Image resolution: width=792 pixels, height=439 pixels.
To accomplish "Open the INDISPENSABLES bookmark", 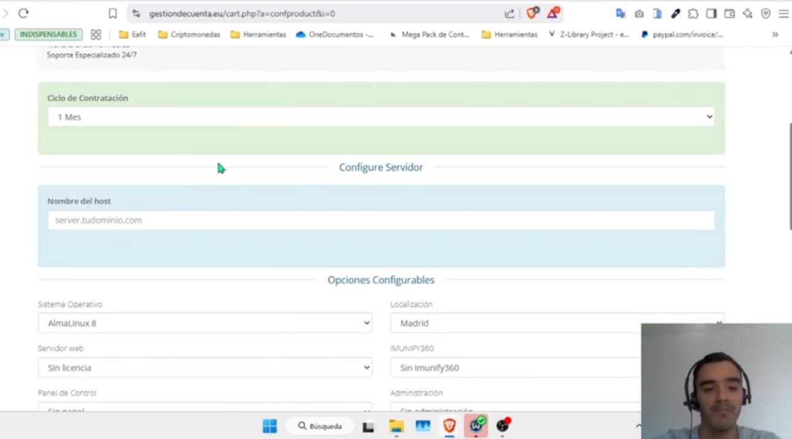I will [48, 34].
